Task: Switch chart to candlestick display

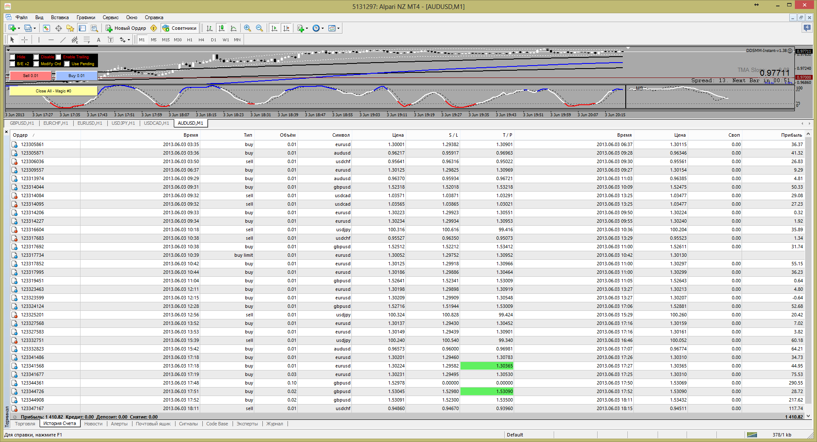Action: pyautogui.click(x=222, y=28)
